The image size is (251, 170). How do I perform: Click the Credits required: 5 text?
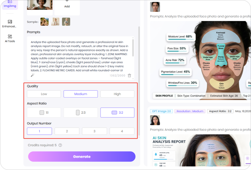click(42, 145)
